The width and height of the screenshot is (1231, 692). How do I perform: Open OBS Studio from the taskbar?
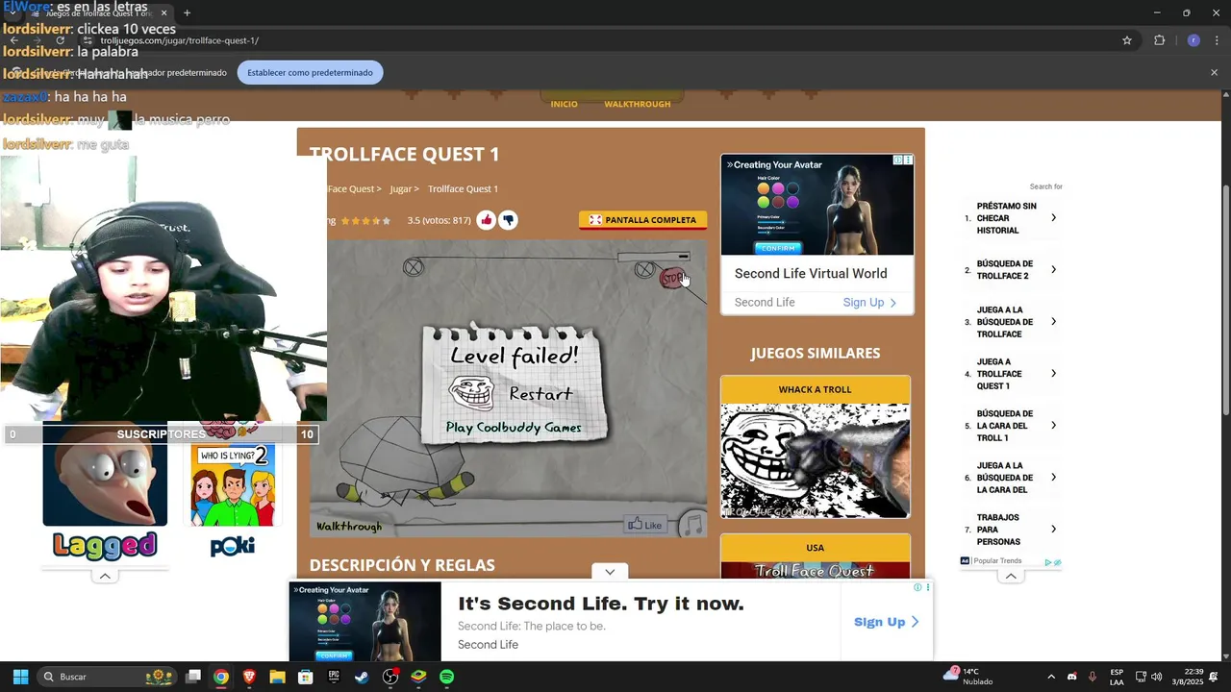pyautogui.click(x=390, y=677)
